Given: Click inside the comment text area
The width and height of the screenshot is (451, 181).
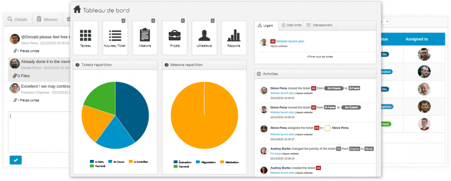Looking at the screenshot, I should coord(39,132).
